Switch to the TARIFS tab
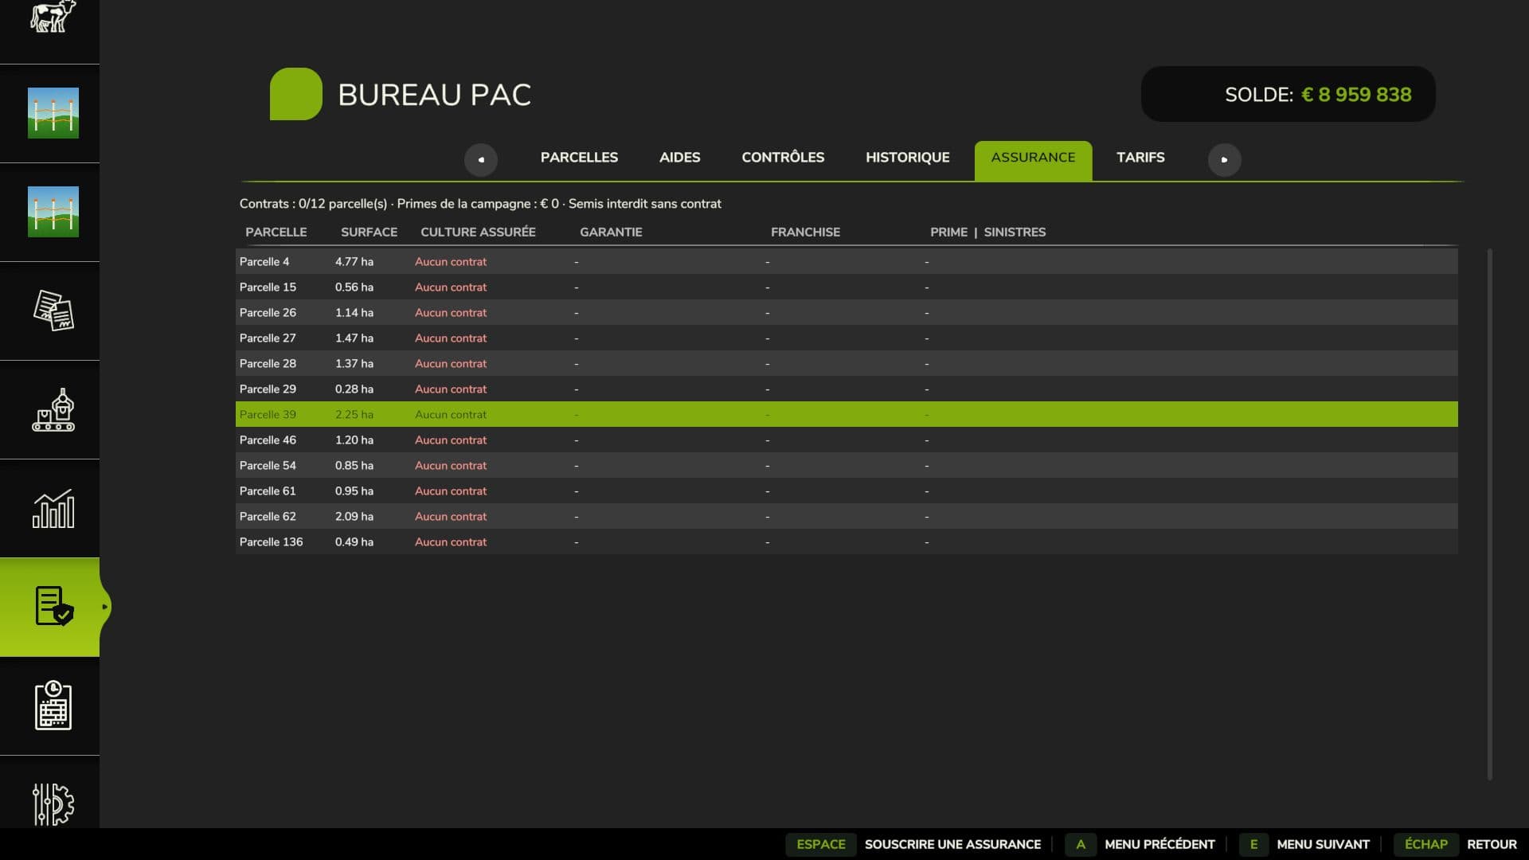1529x860 pixels. pyautogui.click(x=1140, y=158)
